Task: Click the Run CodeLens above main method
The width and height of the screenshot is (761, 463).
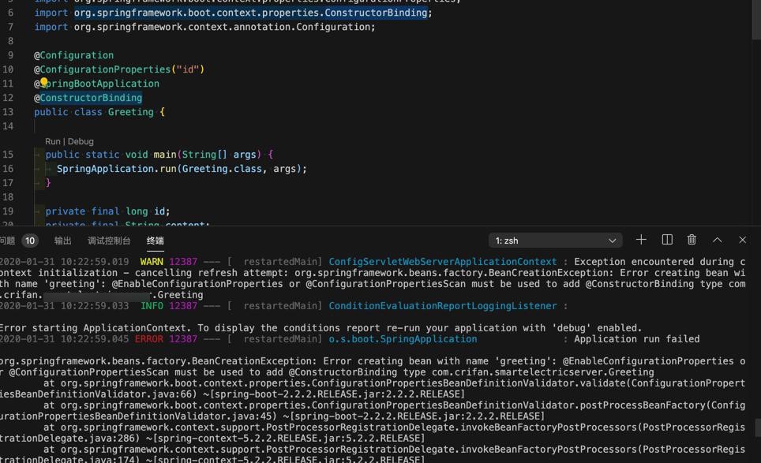Action: click(x=52, y=141)
